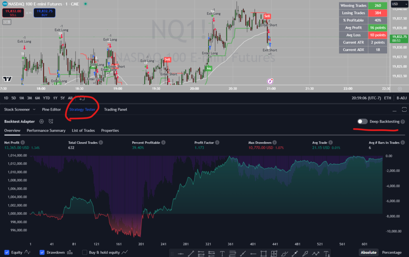Screen dimensions: 409x257
Task: Expand the Stock Screener dropdown
Action: (x=34, y=109)
